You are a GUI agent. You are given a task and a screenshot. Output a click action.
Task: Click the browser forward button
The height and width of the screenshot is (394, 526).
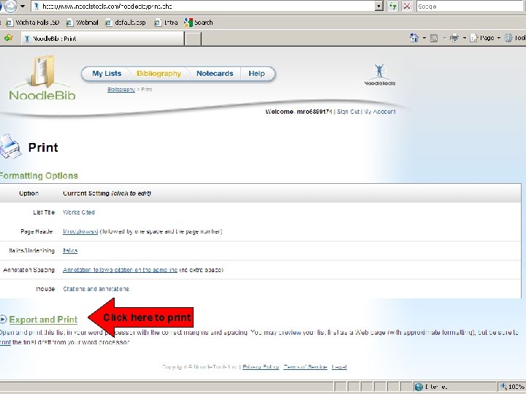tap(10, 6)
